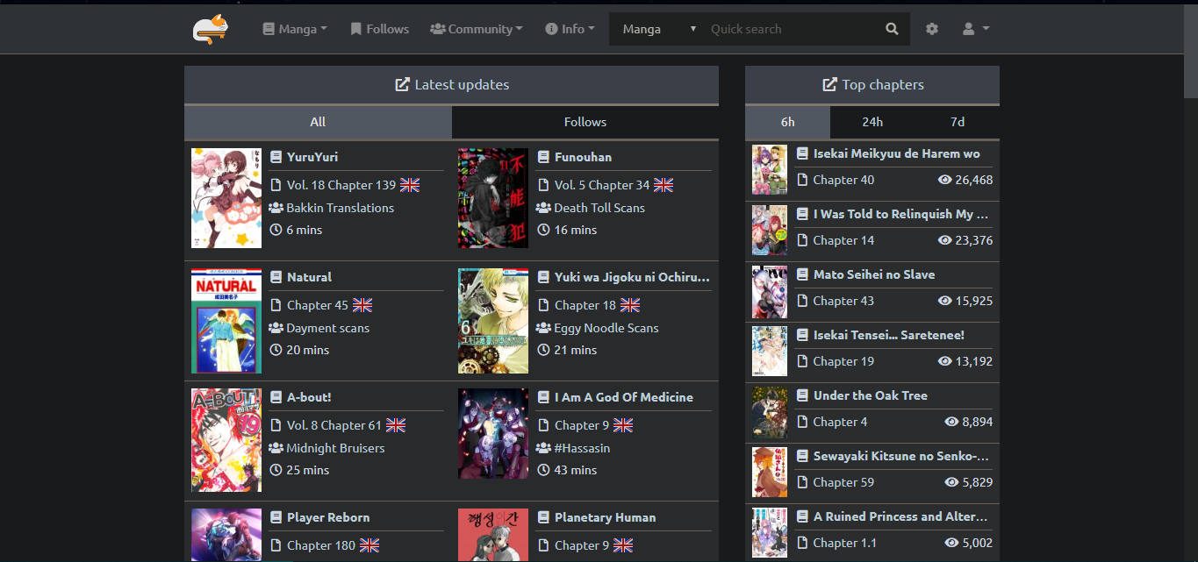Image resolution: width=1198 pixels, height=562 pixels.
Task: Click the page vertical scrollbar thumb
Action: point(1191,53)
